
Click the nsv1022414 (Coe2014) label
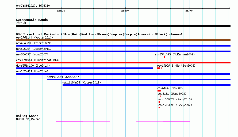[x=32, y=71]
